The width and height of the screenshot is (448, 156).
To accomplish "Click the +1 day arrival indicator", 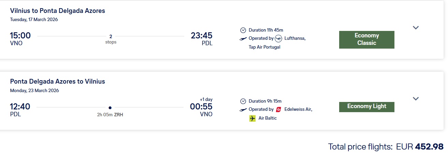I will tap(206, 99).
